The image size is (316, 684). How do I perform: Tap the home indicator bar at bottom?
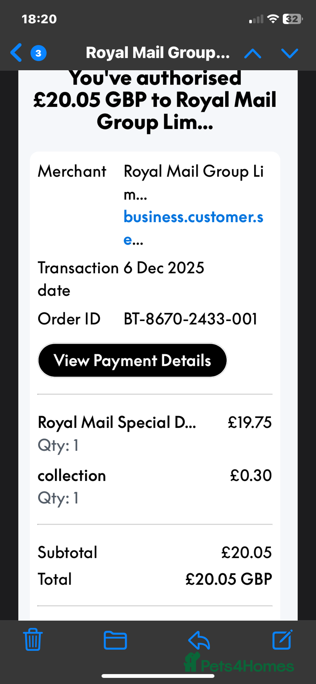pos(158,676)
